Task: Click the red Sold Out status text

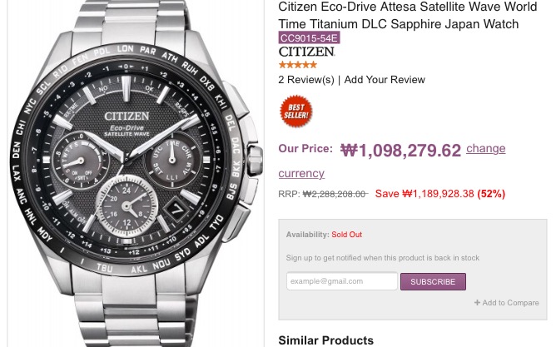Action: (346, 235)
